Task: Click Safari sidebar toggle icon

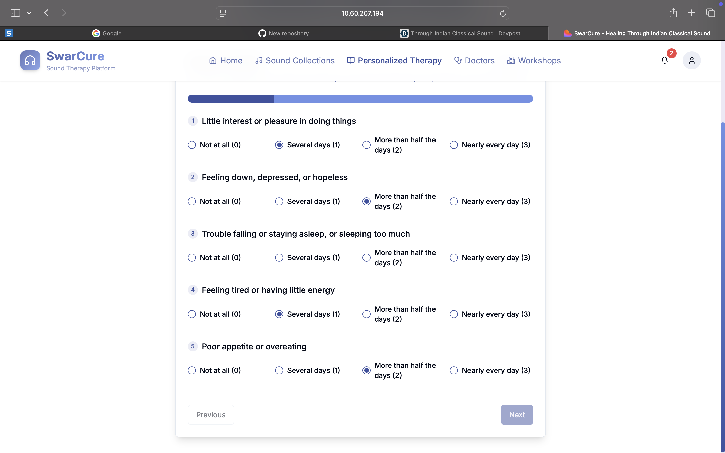Action: coord(15,13)
